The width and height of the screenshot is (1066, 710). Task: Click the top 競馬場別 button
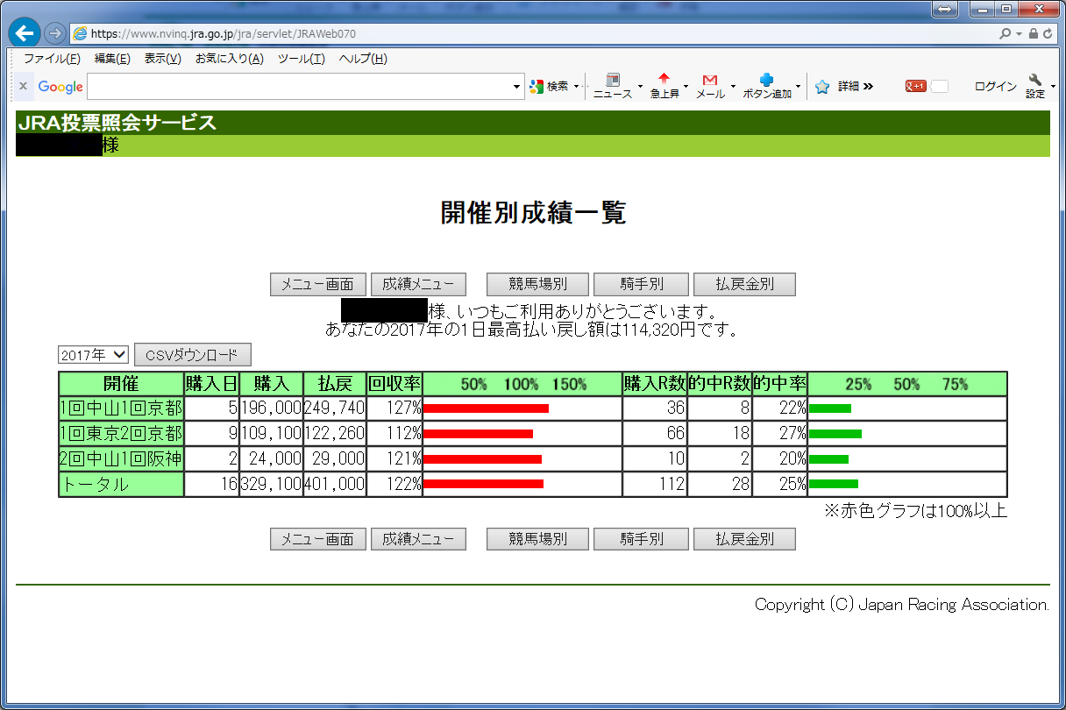pos(537,285)
